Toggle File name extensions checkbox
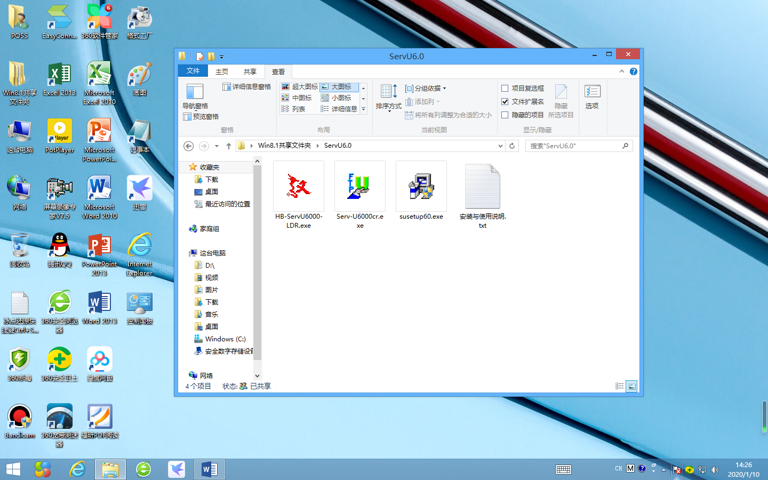Viewport: 768px width, 480px height. point(523,101)
